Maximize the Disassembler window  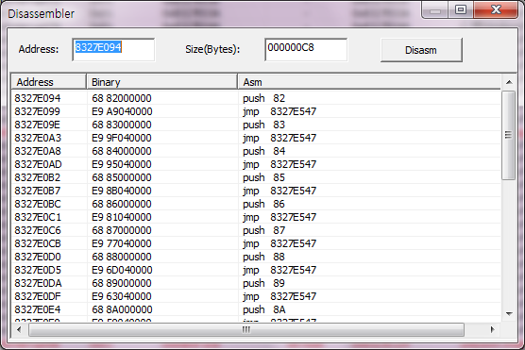click(461, 10)
